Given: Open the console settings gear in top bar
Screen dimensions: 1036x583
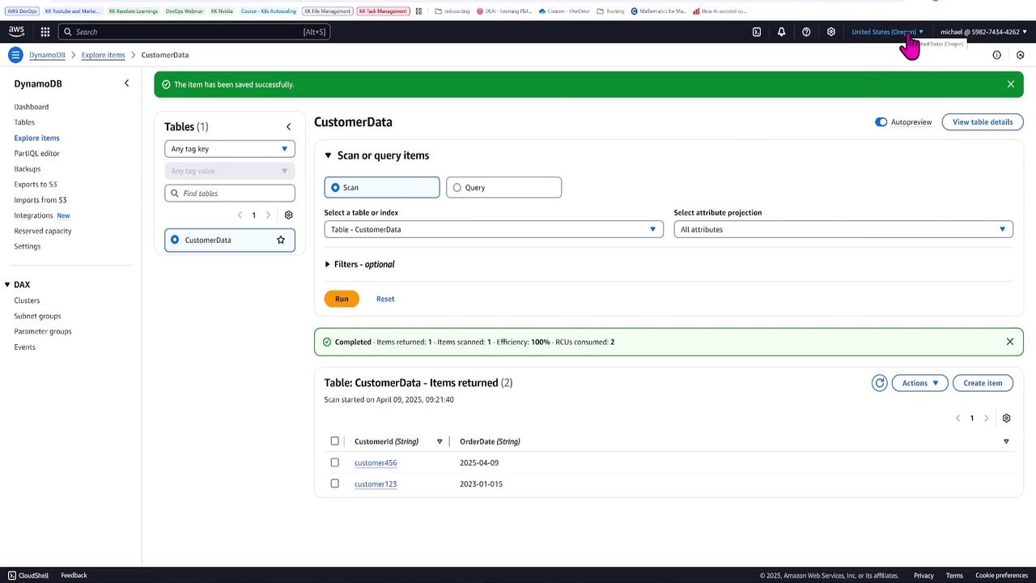Looking at the screenshot, I should coord(830,32).
